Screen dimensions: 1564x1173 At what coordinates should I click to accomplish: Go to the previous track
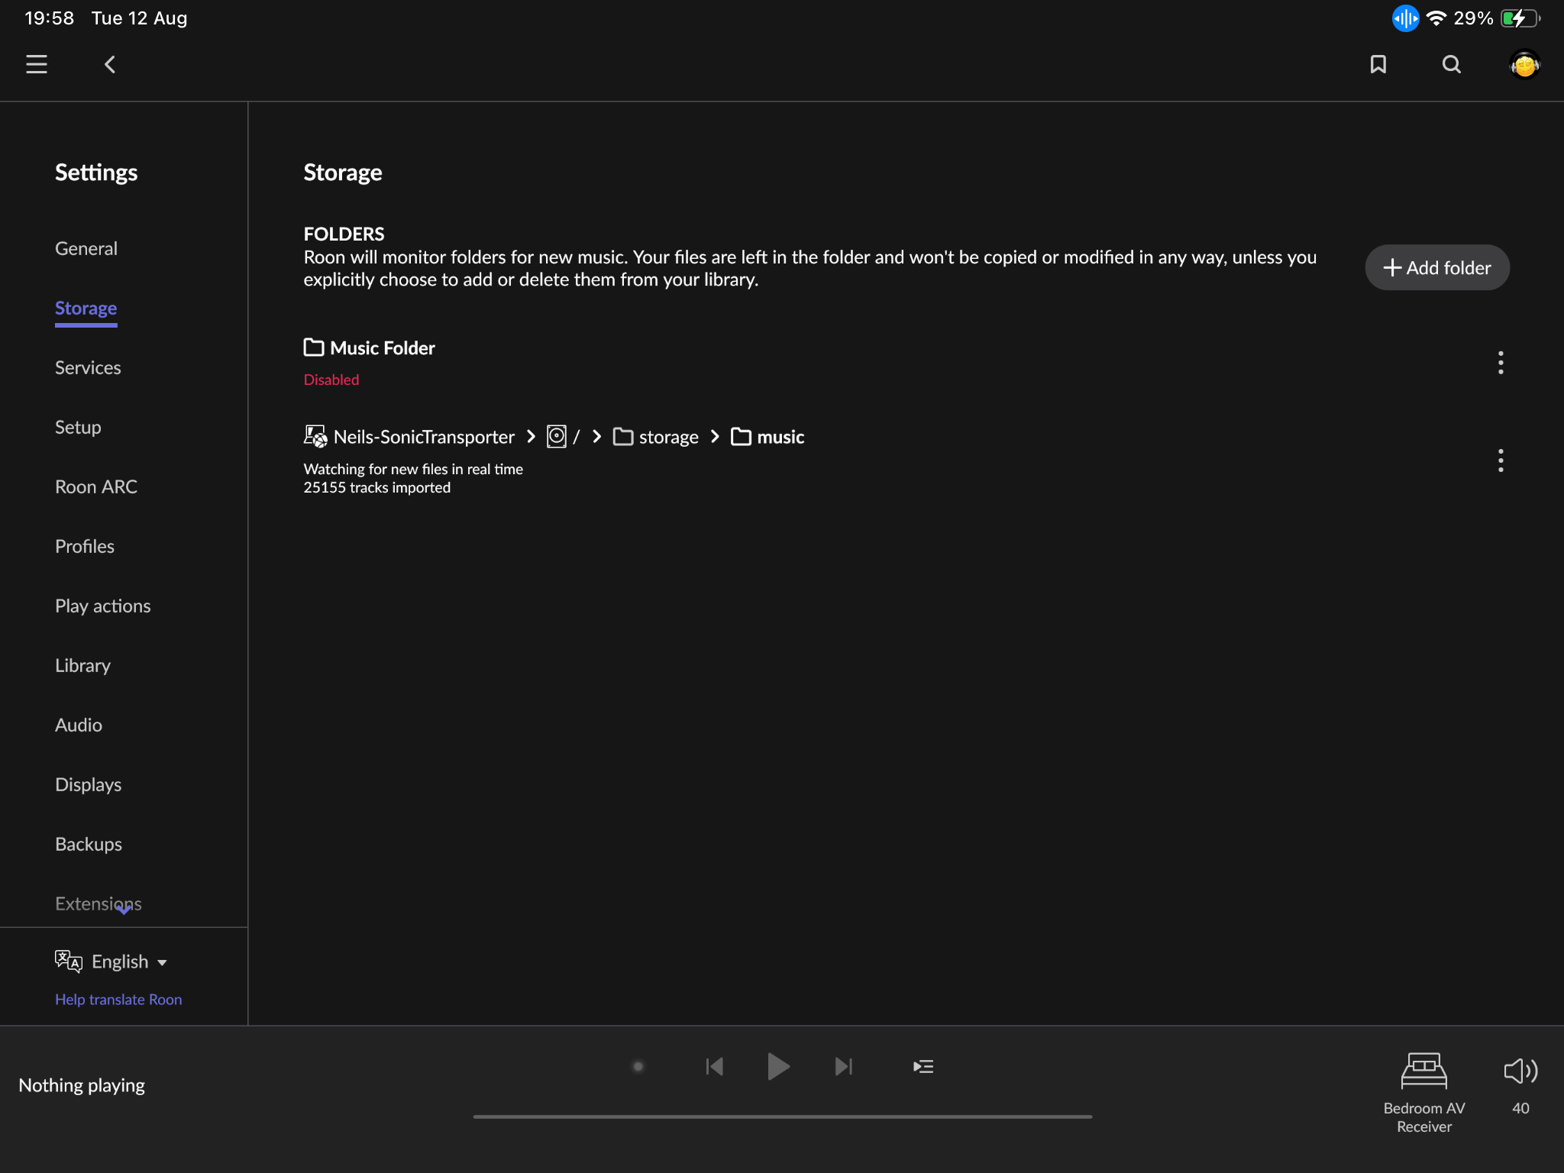pyautogui.click(x=715, y=1067)
